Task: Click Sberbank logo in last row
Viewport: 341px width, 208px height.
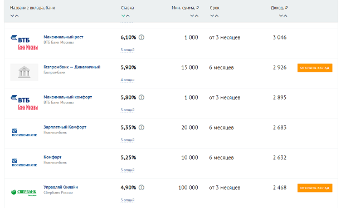Action: pos(24,192)
